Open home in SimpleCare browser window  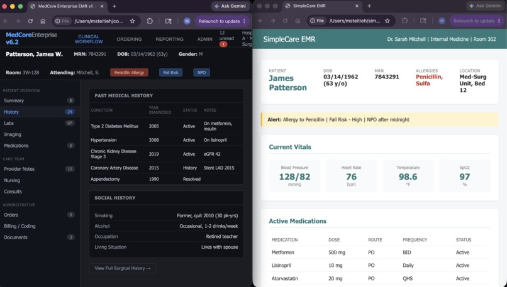click(298, 21)
